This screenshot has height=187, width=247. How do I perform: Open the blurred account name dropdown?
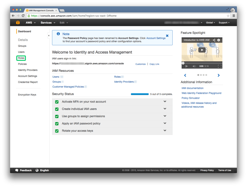coord(183,23)
